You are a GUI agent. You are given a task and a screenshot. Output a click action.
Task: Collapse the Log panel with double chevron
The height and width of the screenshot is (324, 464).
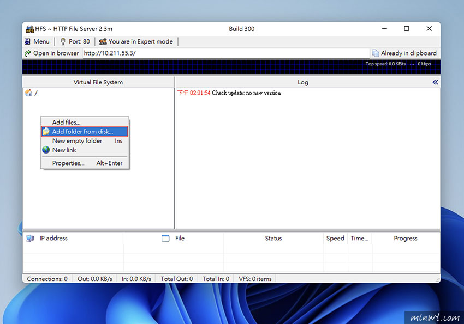click(x=435, y=82)
